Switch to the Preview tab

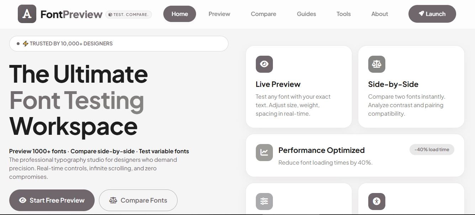pyautogui.click(x=219, y=14)
